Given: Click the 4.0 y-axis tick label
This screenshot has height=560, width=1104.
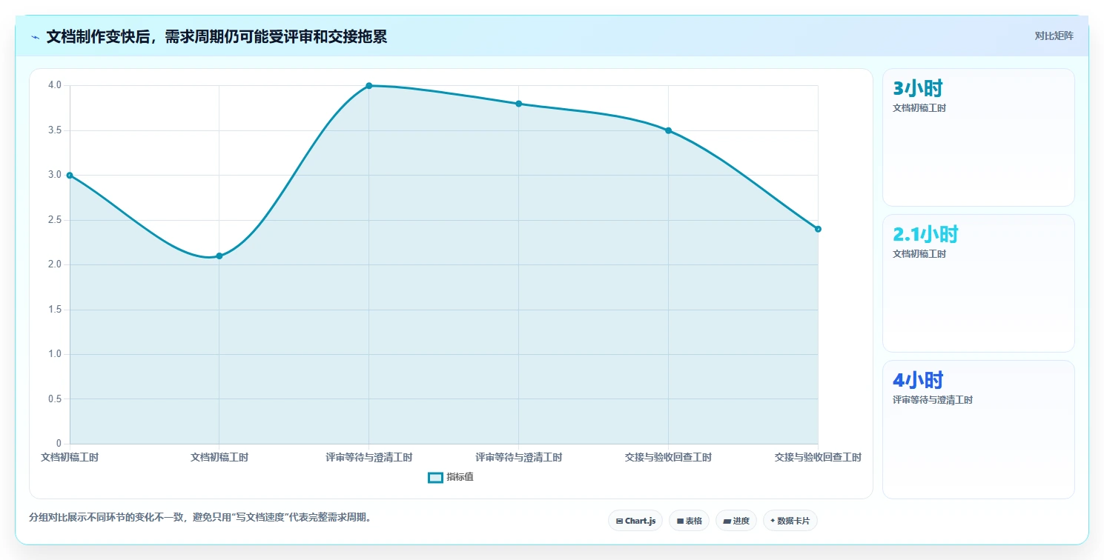Looking at the screenshot, I should click(56, 86).
